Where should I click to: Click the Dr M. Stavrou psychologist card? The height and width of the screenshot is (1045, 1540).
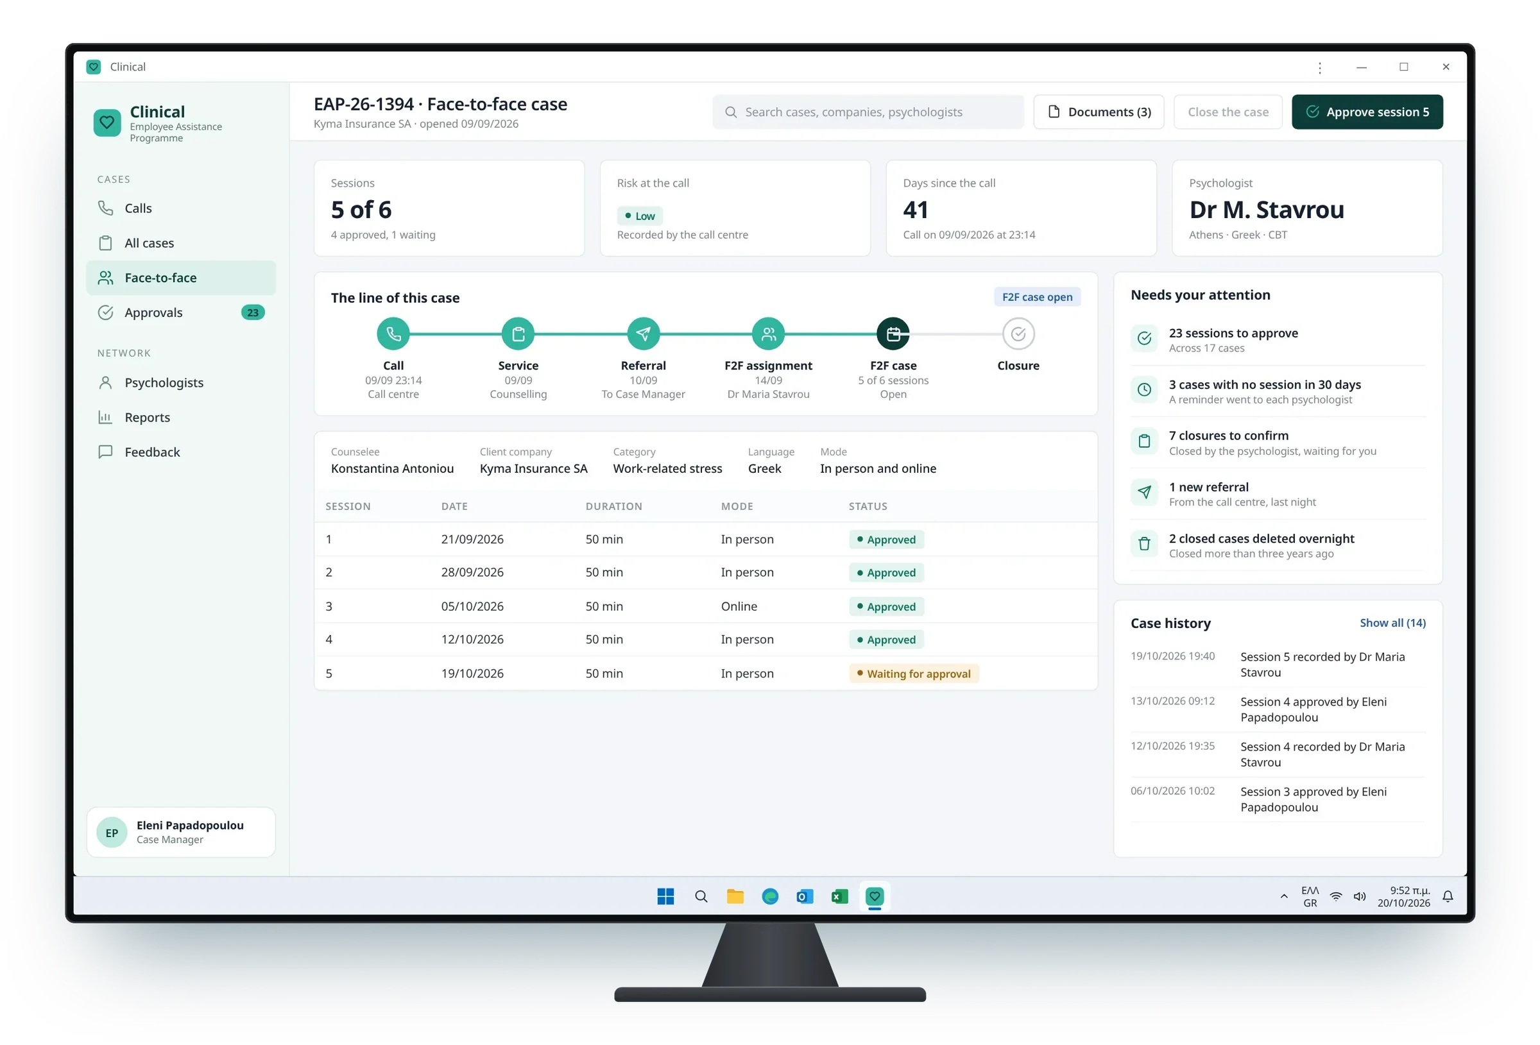point(1306,208)
